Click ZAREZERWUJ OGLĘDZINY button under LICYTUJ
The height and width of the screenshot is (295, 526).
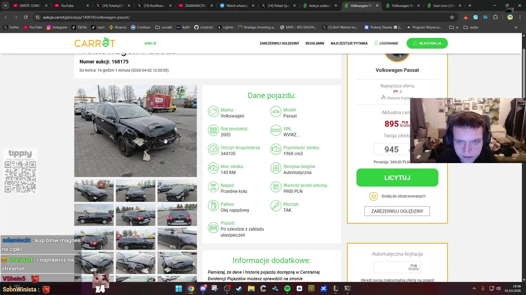point(397,211)
